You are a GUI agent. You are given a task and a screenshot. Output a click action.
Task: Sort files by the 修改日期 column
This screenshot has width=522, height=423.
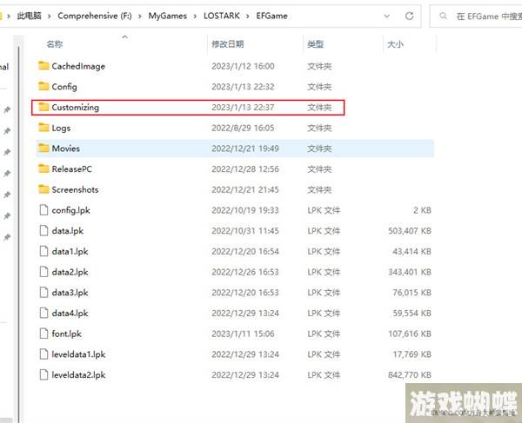tap(228, 44)
